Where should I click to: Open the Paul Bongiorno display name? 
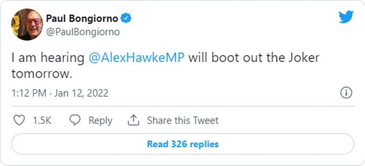pyautogui.click(x=82, y=18)
